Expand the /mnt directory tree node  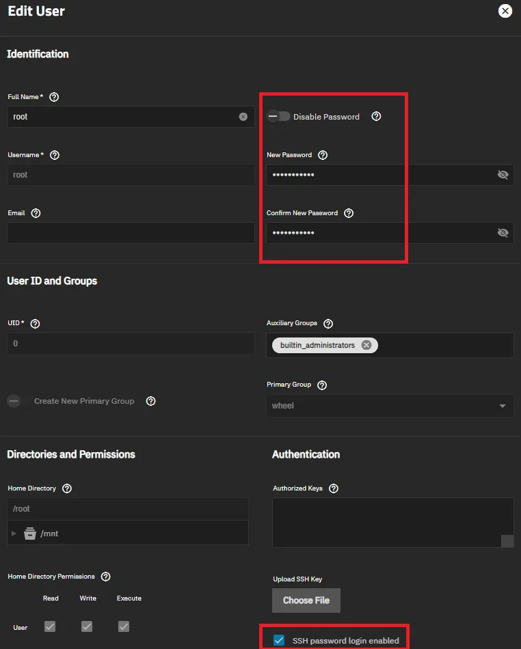click(x=14, y=534)
